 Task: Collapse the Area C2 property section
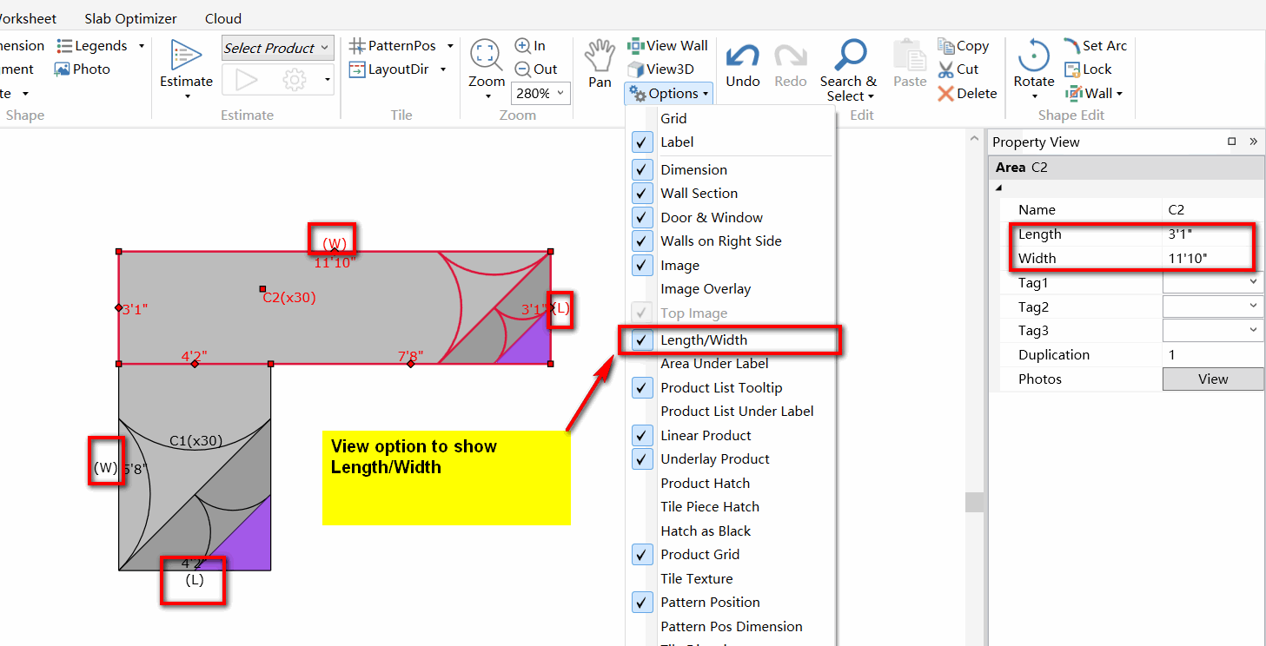click(x=998, y=188)
